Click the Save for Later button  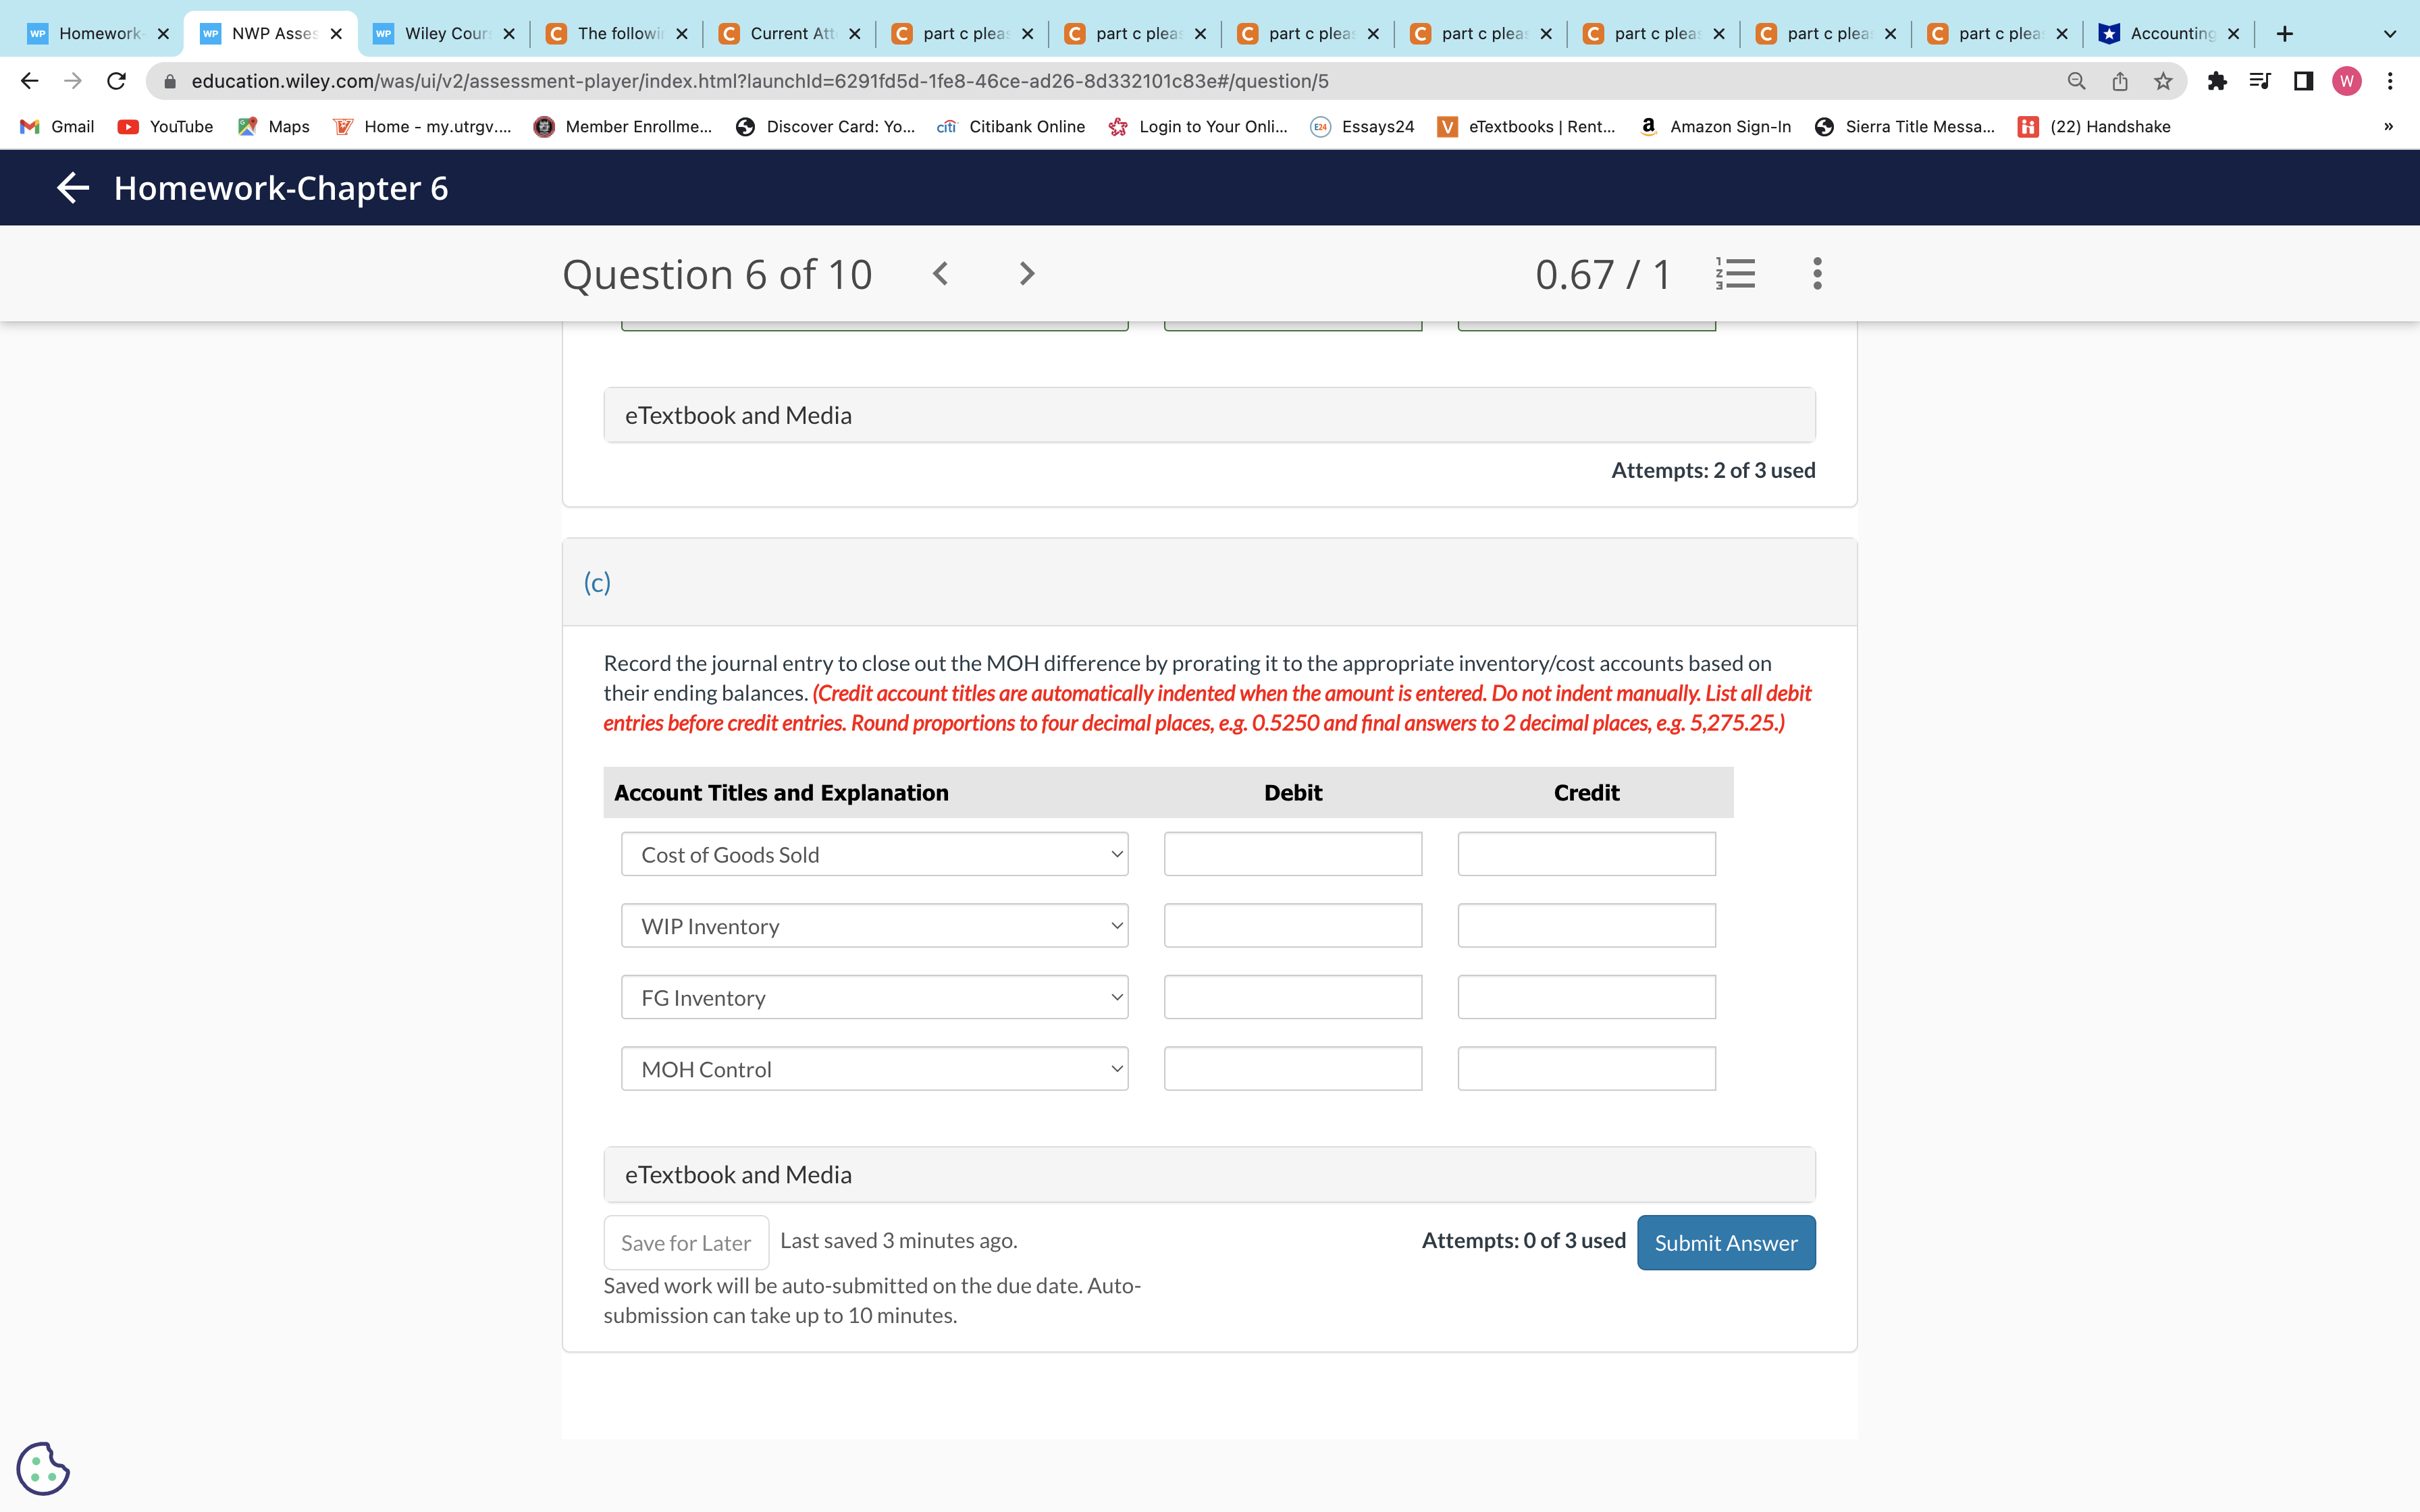click(x=686, y=1243)
